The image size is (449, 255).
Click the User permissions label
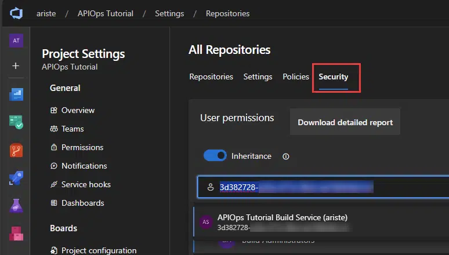coord(237,118)
